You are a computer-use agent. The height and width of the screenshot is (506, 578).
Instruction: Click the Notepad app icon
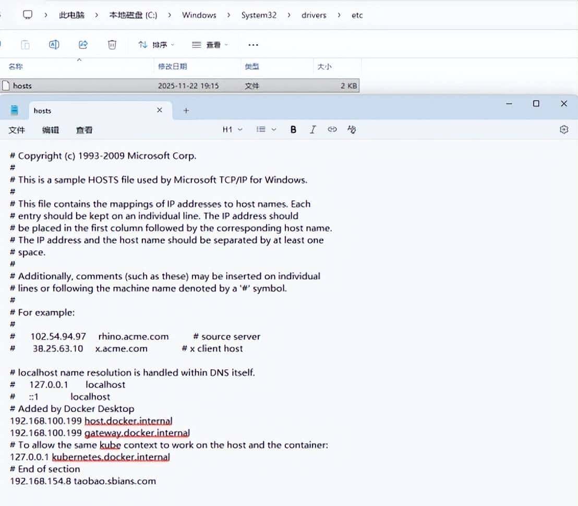pyautogui.click(x=15, y=110)
